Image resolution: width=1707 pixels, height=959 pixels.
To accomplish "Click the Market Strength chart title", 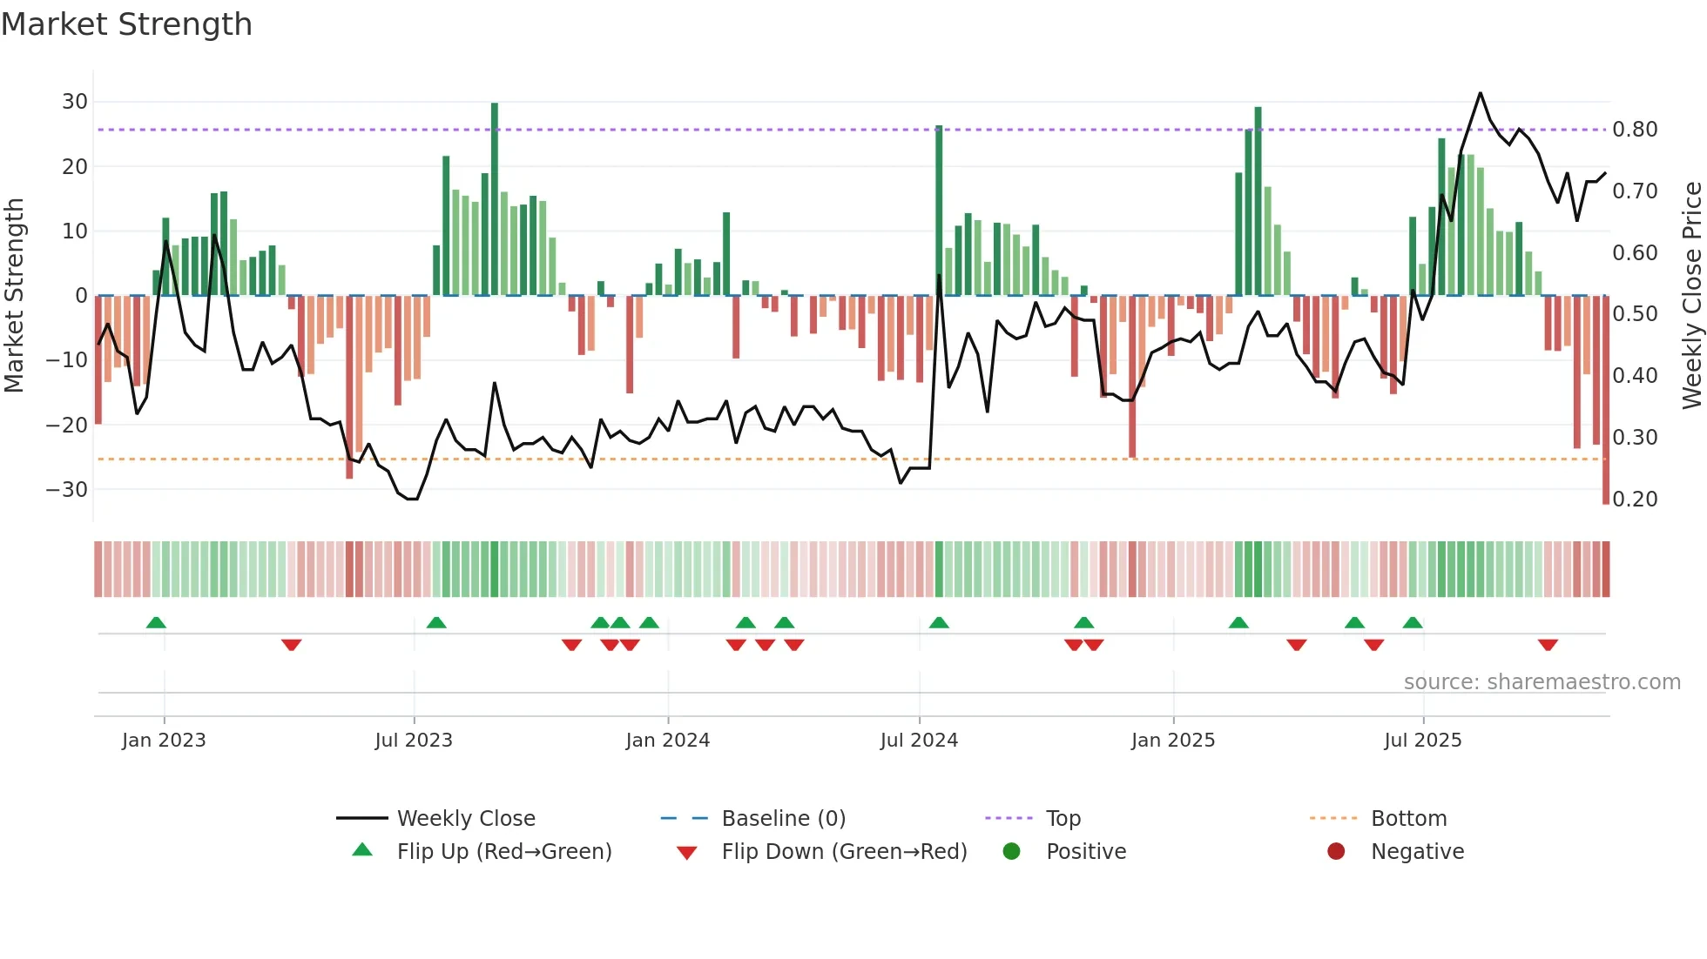I will pos(127,24).
